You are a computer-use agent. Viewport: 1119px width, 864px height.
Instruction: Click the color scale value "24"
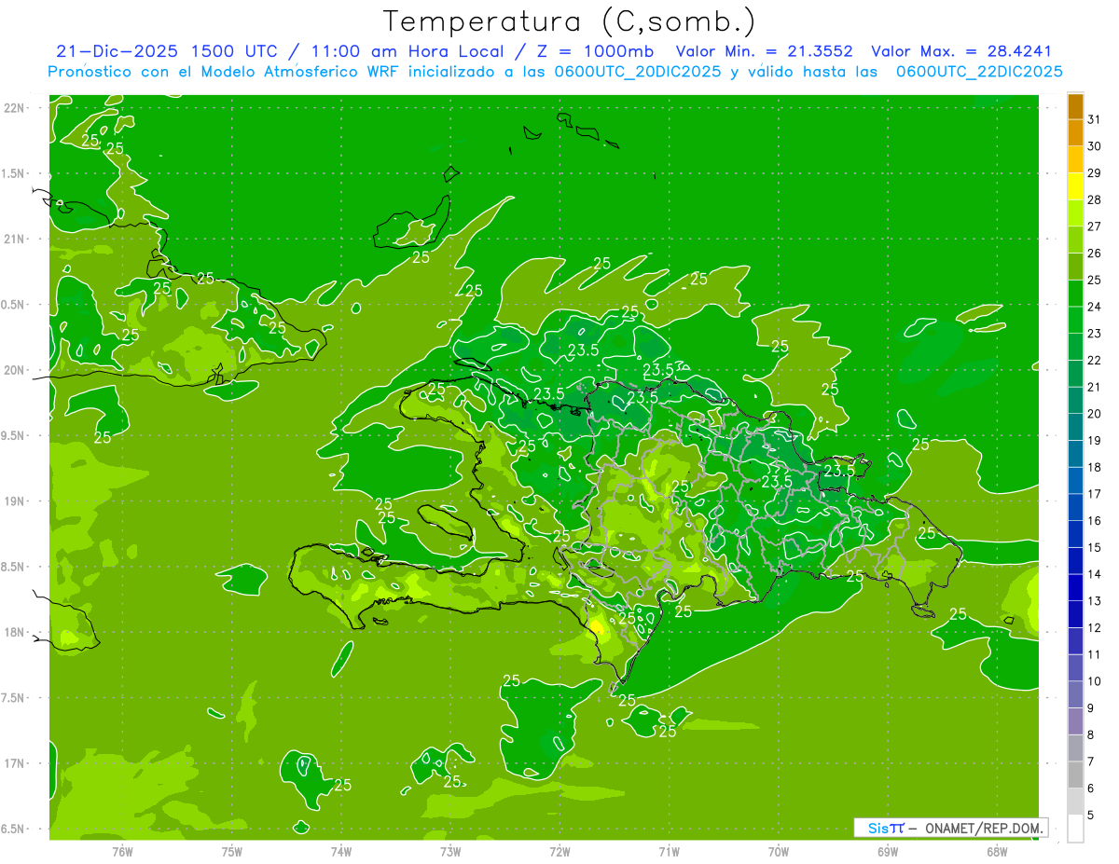coord(1094,307)
